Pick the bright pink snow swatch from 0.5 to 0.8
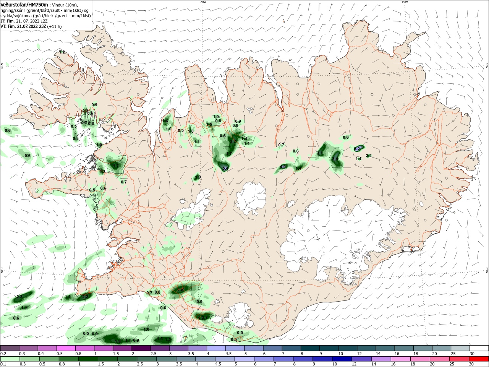Viewport: 489px width, 367px height. tap(66, 348)
